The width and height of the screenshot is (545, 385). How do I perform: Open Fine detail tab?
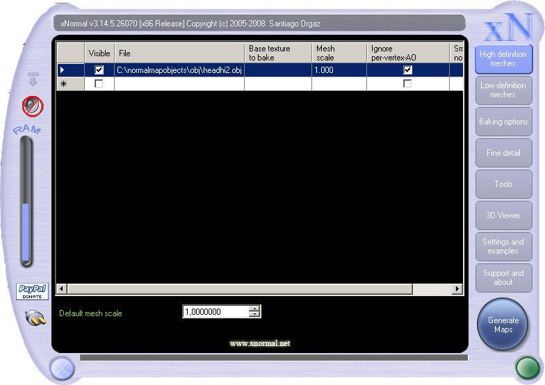[503, 153]
